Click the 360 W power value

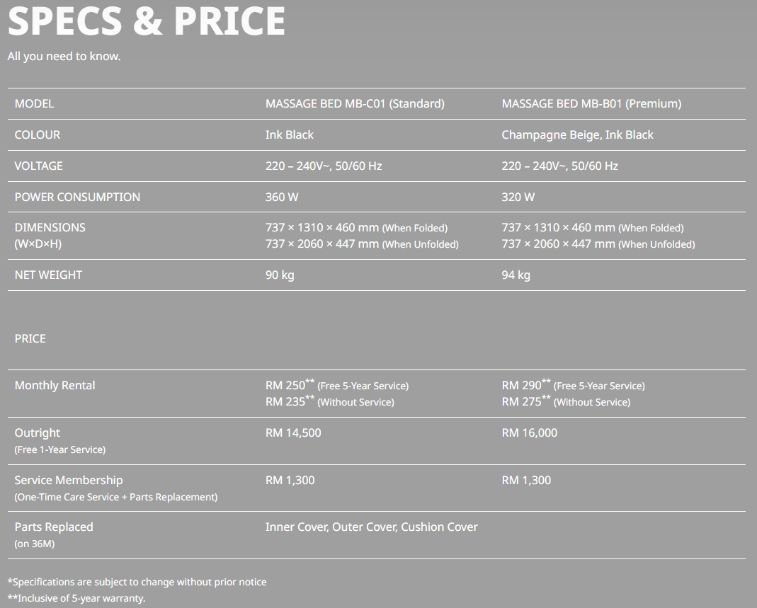click(x=282, y=197)
